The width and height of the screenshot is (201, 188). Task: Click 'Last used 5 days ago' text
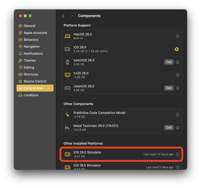[x=160, y=167]
